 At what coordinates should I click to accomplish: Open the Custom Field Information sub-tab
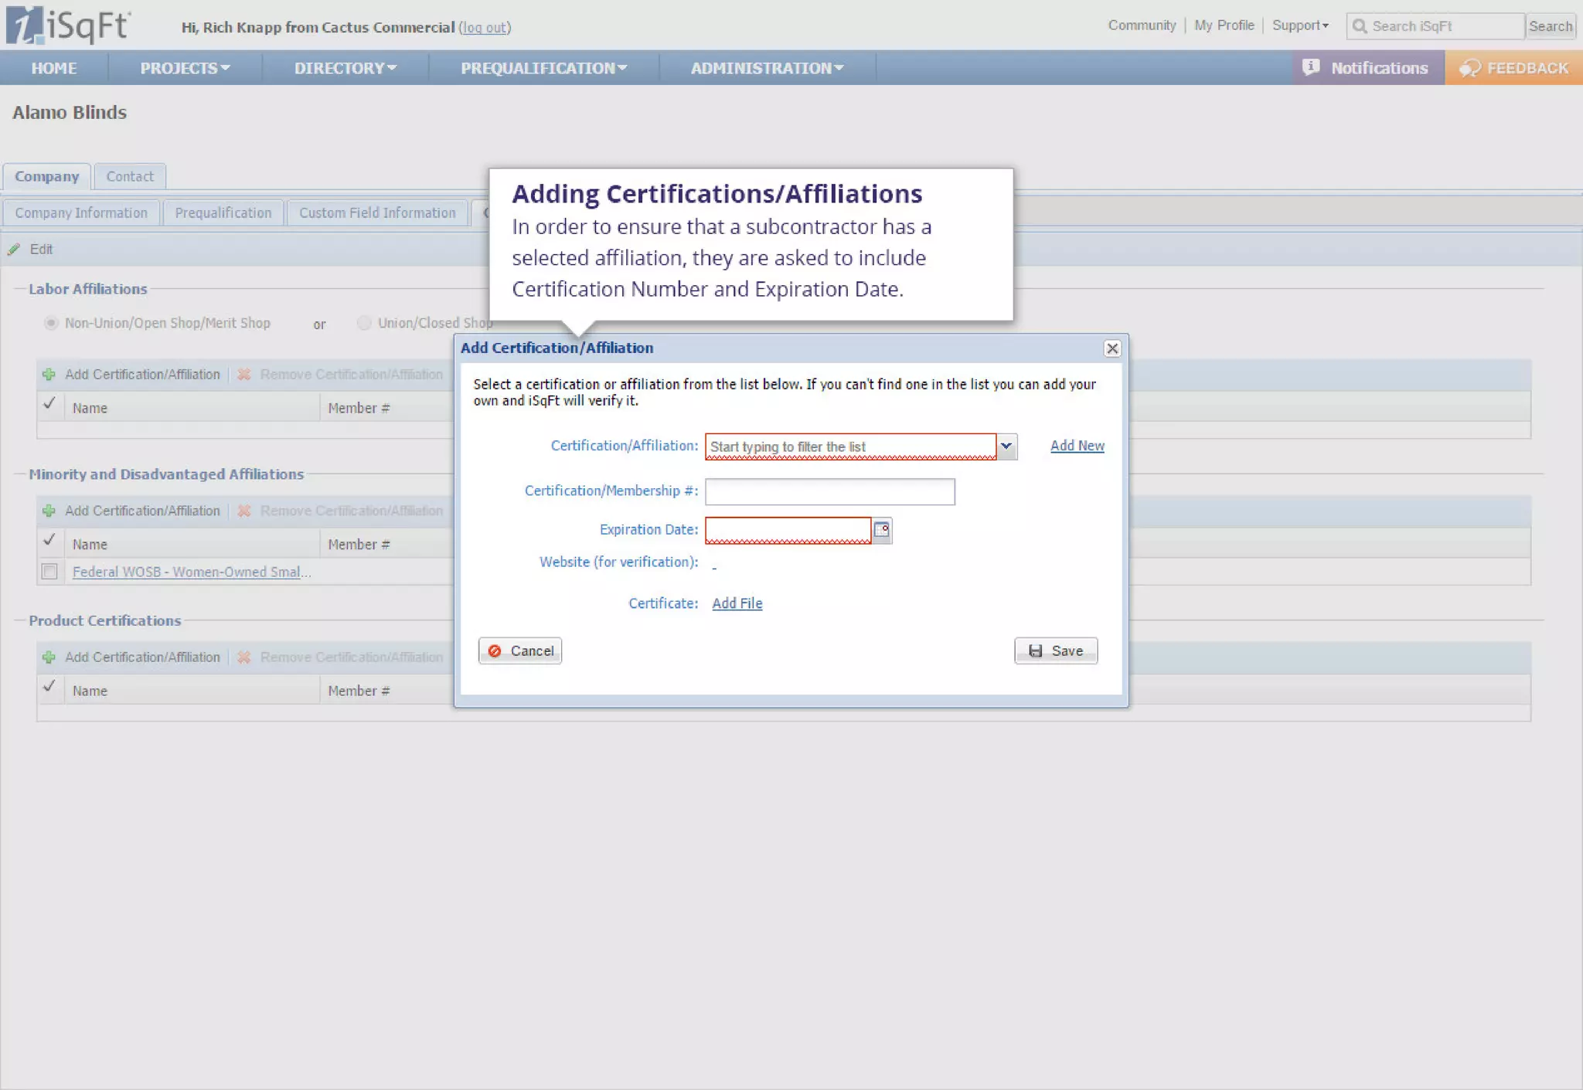click(x=377, y=212)
